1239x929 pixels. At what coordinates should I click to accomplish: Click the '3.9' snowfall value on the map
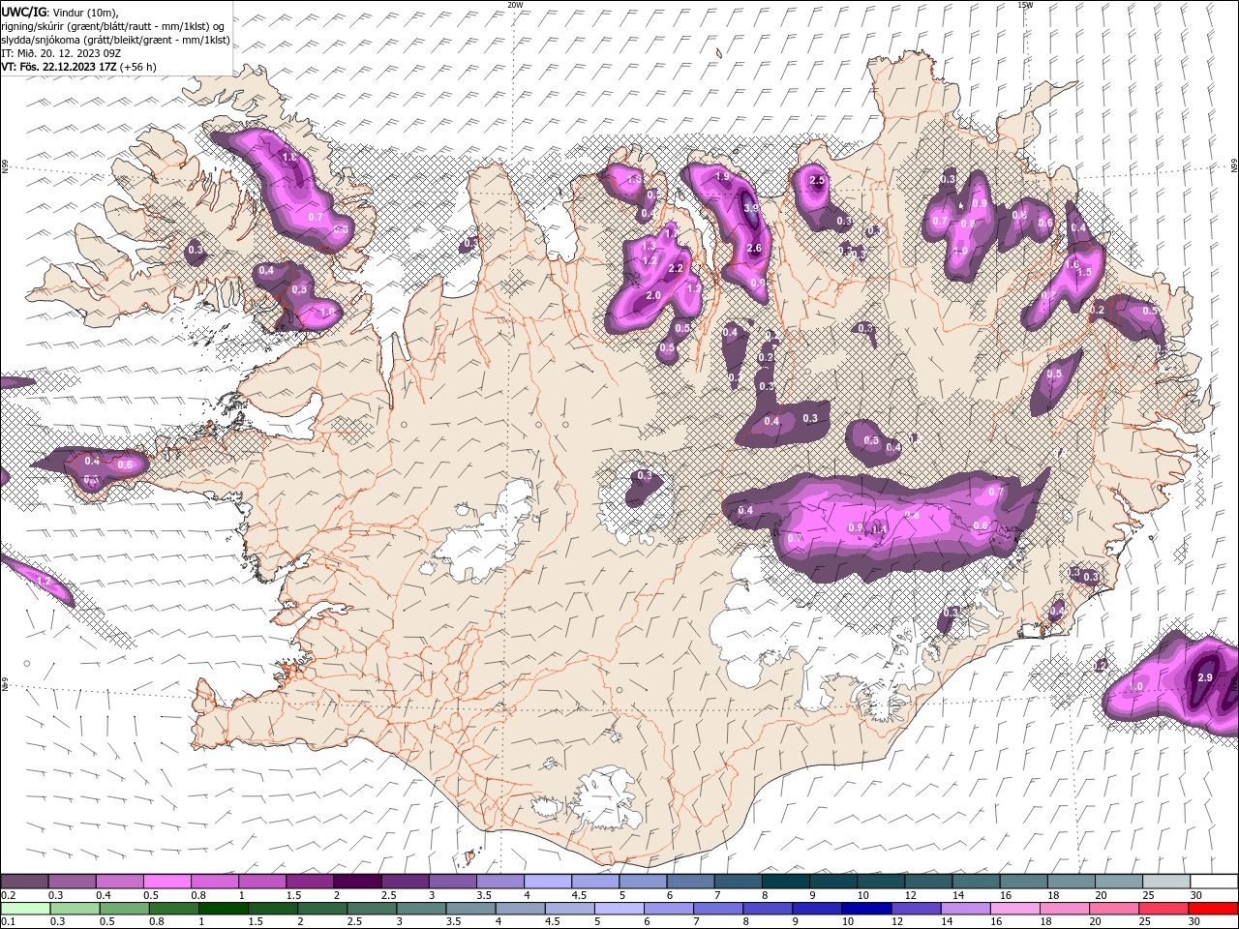[751, 208]
